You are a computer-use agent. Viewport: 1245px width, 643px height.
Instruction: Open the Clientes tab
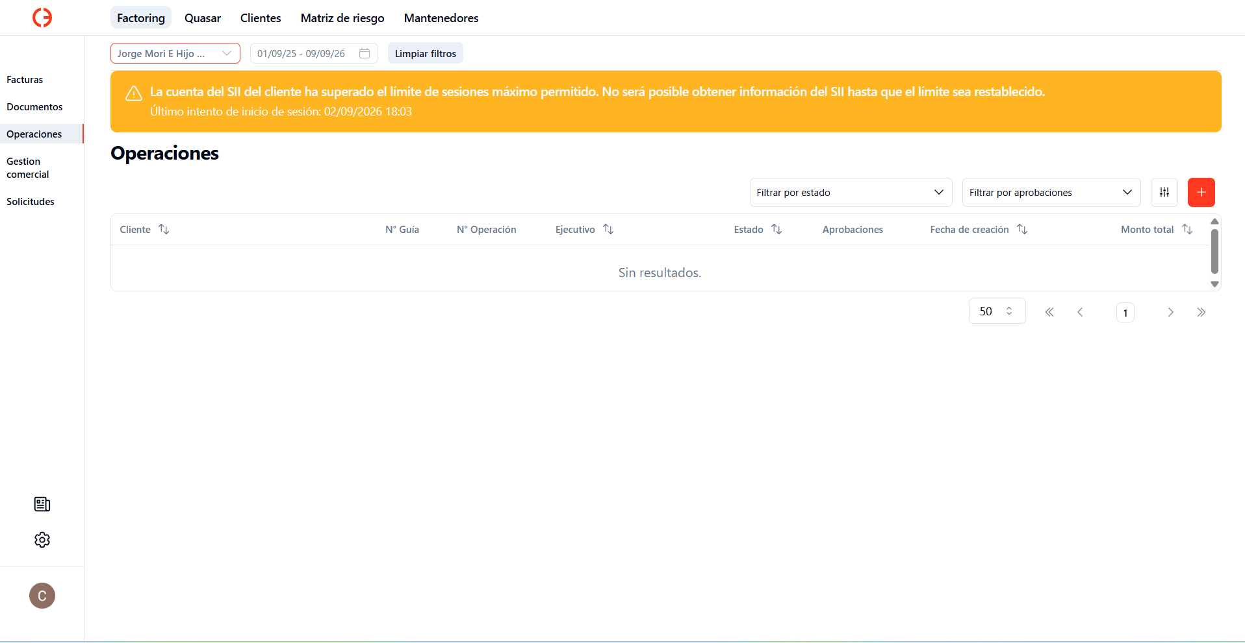(261, 18)
